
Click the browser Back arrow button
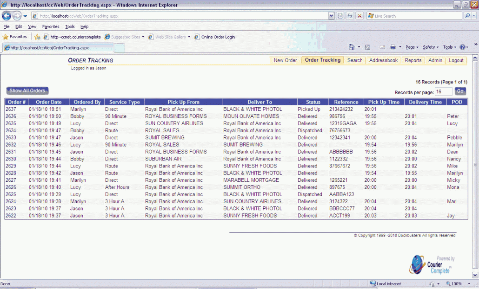click(x=7, y=16)
